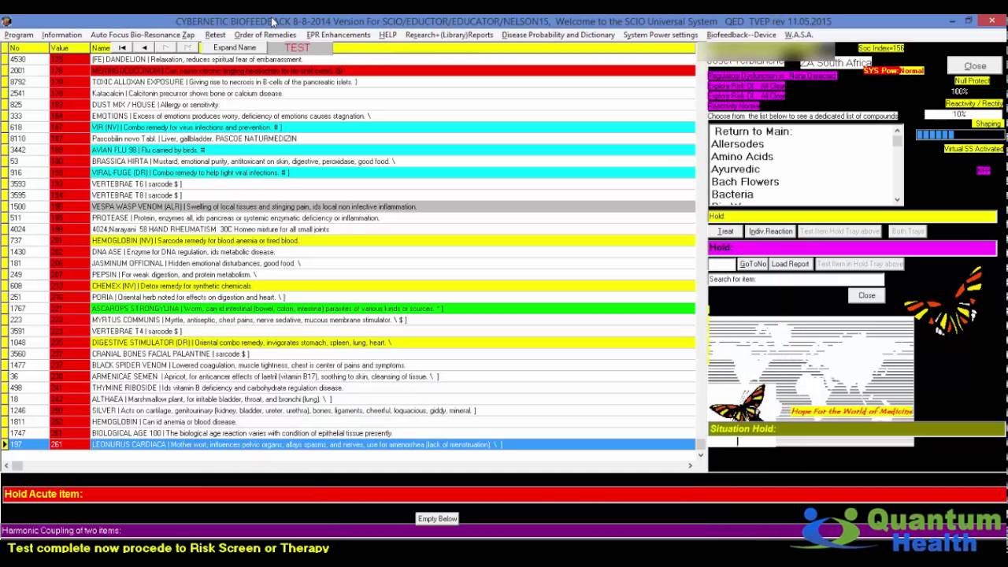
Task: Click the GoToNo number input box
Action: pyautogui.click(x=722, y=264)
